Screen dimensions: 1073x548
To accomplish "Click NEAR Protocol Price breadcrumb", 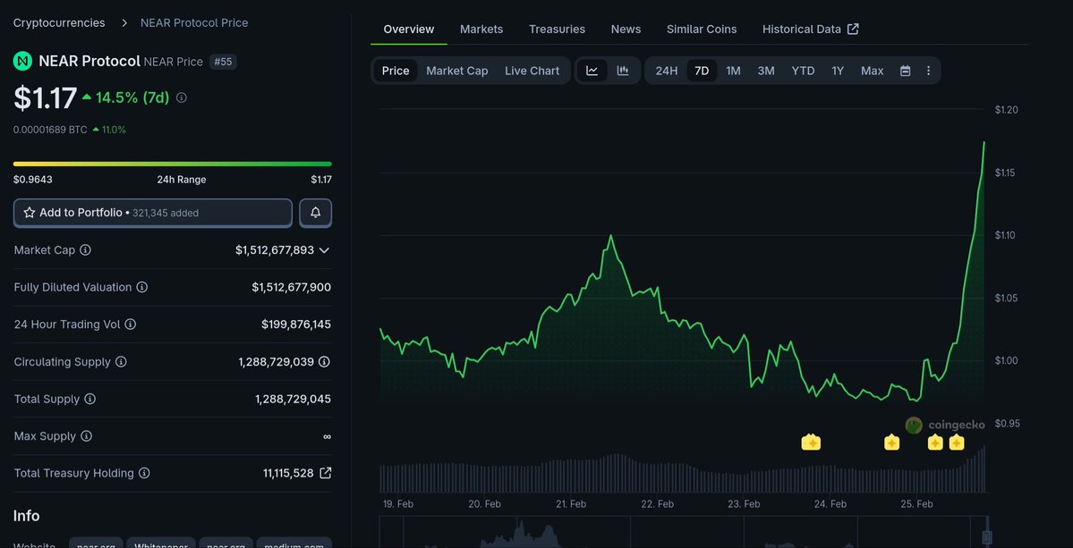I will 194,22.
